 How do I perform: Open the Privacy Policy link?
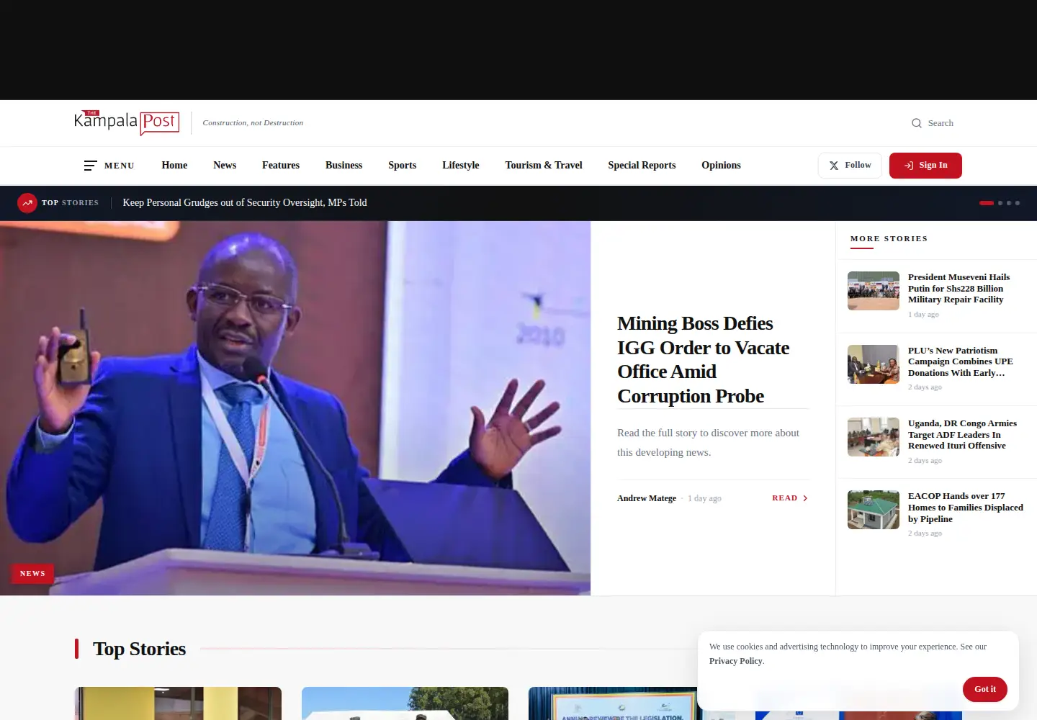[x=736, y=661]
